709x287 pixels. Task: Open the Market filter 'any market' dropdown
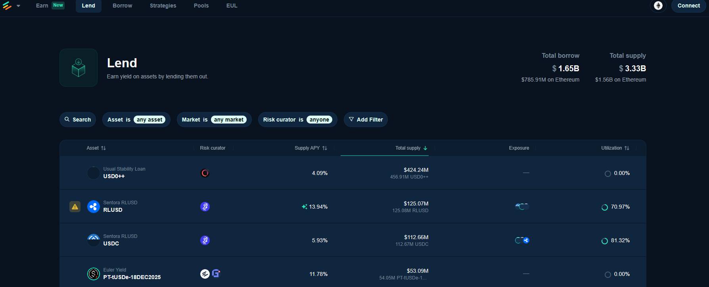228,120
